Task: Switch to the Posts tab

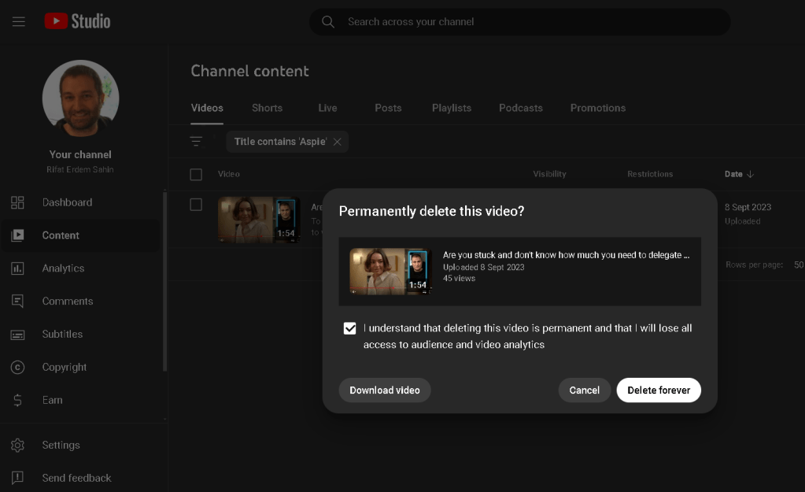Action: (x=388, y=108)
